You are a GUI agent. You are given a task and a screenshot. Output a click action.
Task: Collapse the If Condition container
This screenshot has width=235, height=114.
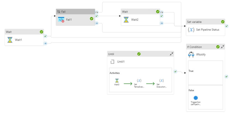tap(223, 47)
